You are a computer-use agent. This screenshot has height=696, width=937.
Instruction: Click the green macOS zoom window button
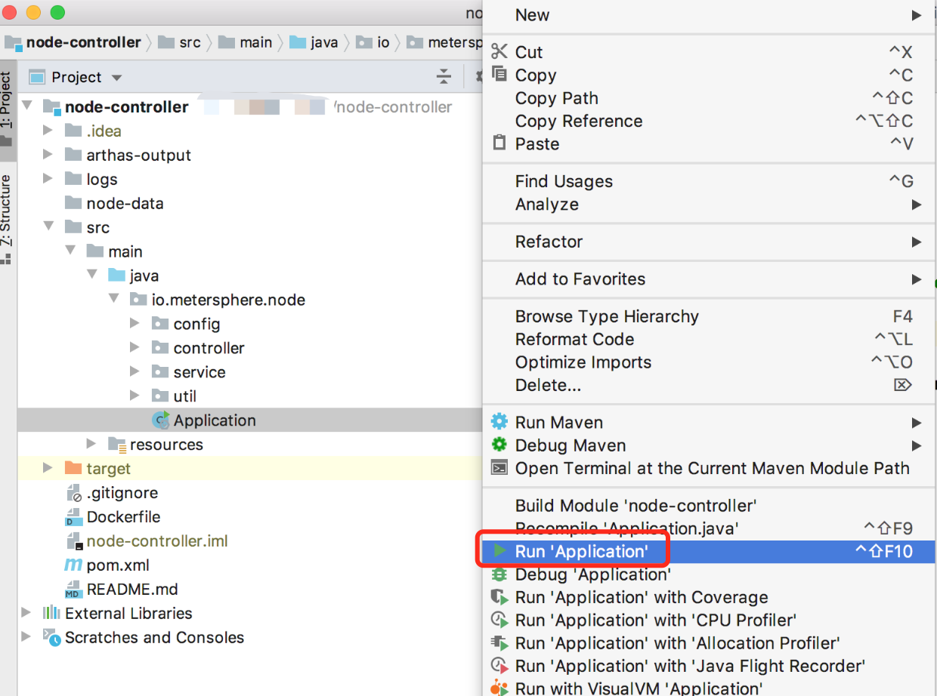(57, 12)
